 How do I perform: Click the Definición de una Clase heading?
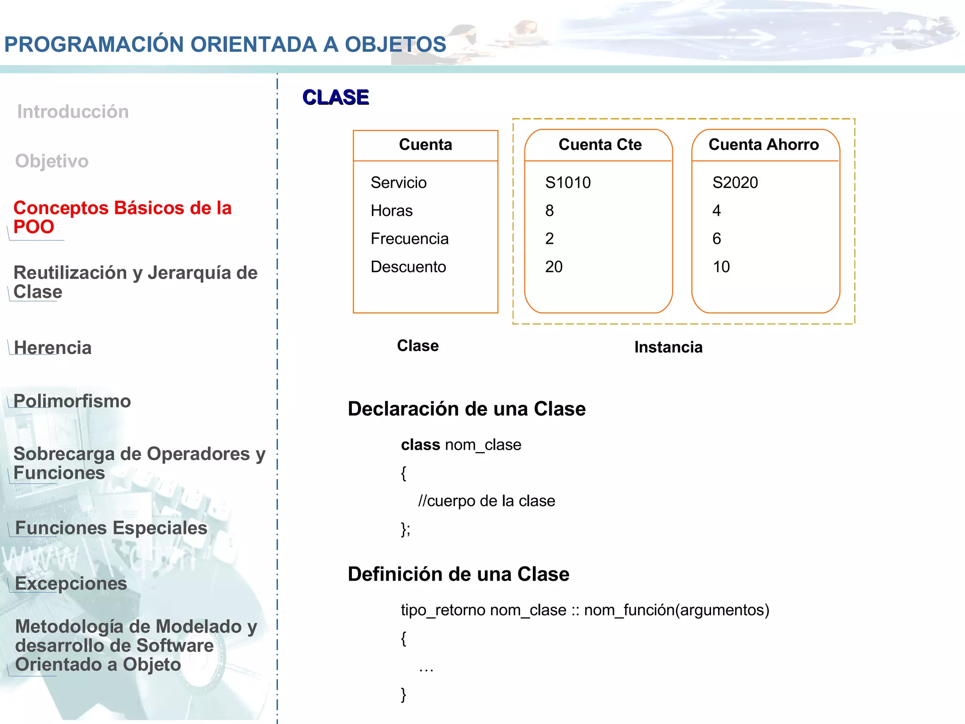point(458,574)
